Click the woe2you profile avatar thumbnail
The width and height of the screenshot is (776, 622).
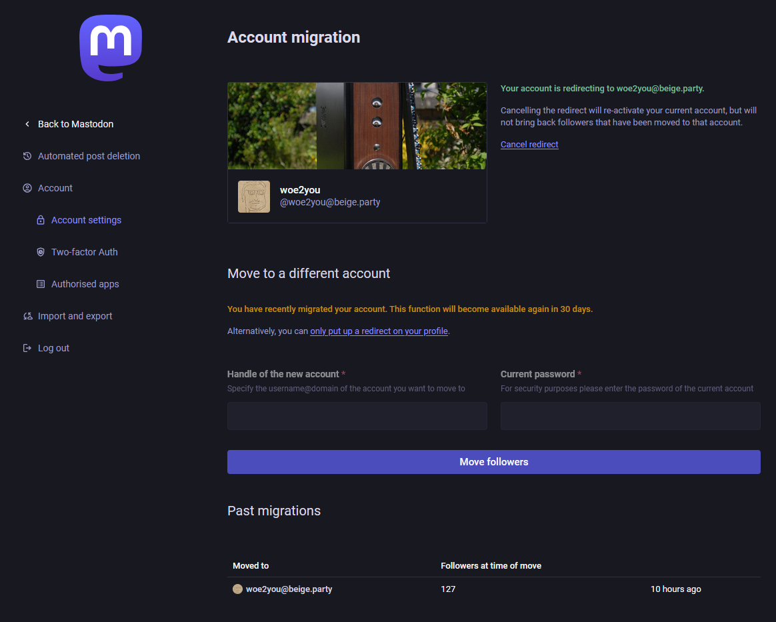point(254,197)
